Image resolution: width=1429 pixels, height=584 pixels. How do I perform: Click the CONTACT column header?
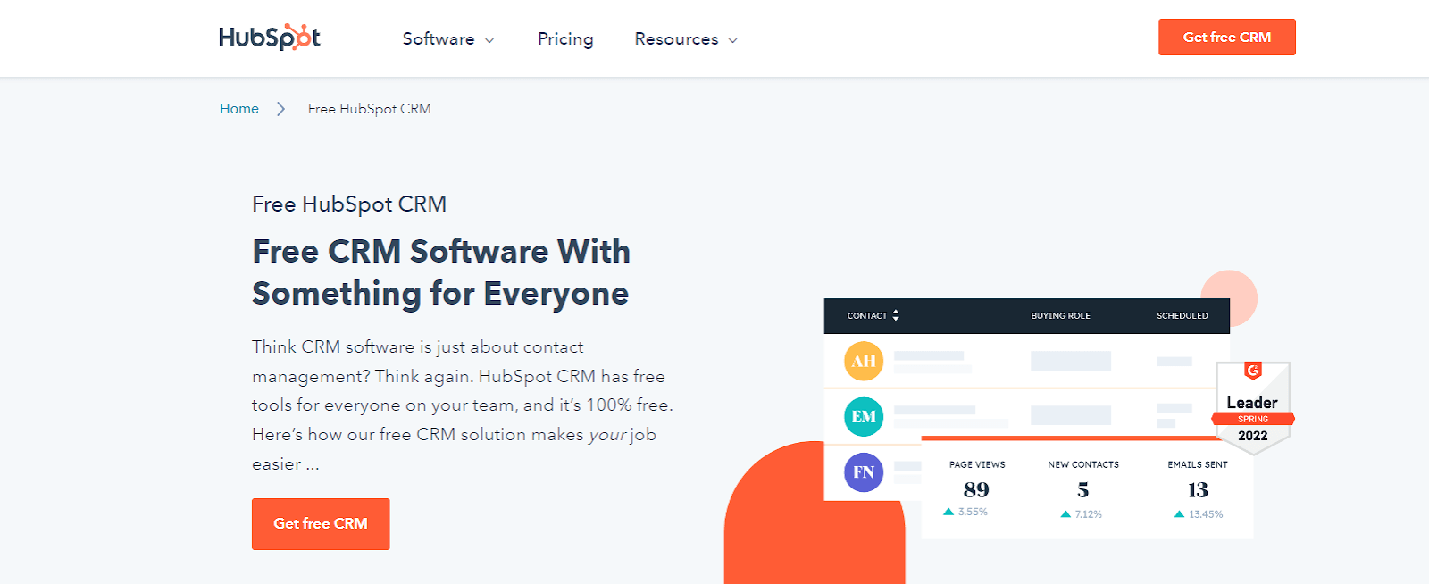866,316
